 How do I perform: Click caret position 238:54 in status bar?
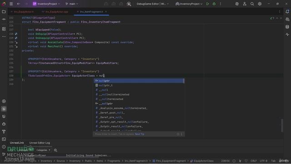226,161
